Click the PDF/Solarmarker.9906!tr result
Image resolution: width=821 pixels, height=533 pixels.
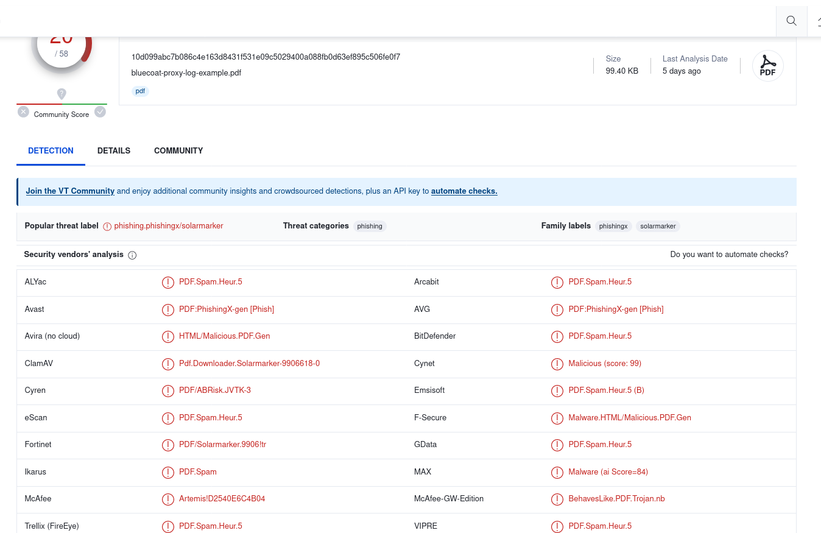tap(222, 445)
